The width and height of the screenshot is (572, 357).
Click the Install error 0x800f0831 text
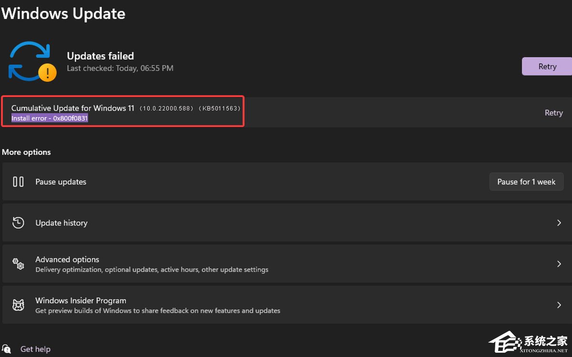[50, 118]
